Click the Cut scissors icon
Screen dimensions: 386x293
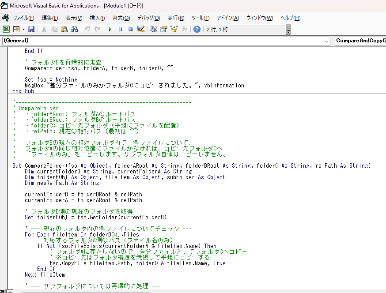44,29
